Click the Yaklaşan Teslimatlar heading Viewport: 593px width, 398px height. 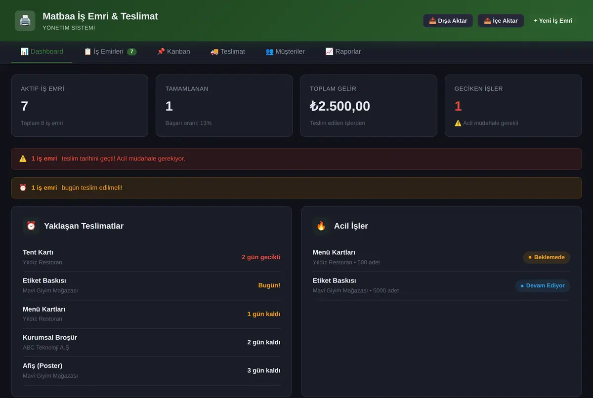[x=84, y=226]
